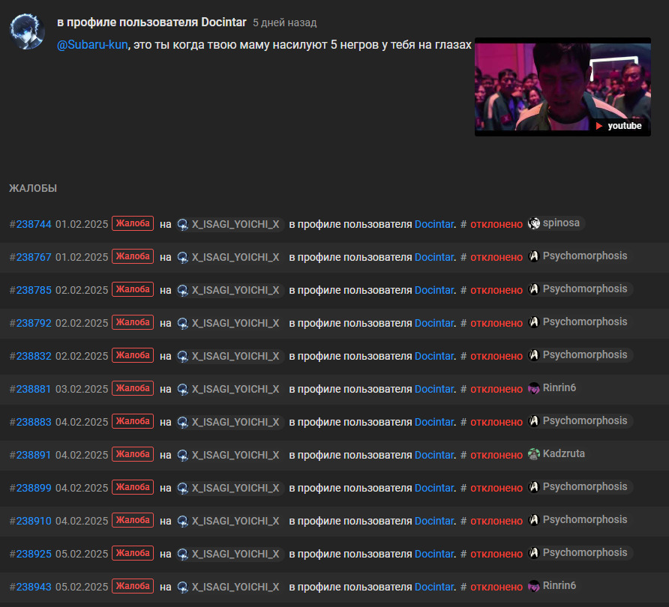Click the commenter's avatar at the top left
Screen dimensions: 669x607
[27, 31]
